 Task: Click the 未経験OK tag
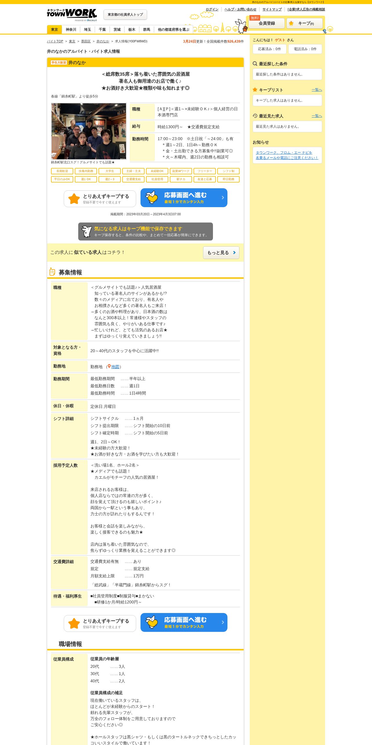point(157,171)
